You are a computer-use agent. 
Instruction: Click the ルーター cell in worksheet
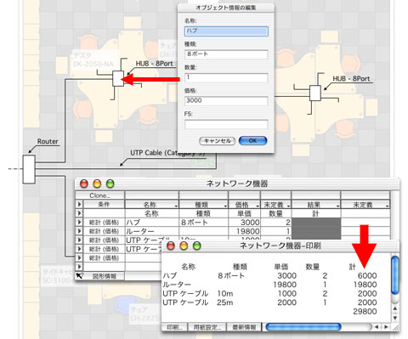(152, 231)
